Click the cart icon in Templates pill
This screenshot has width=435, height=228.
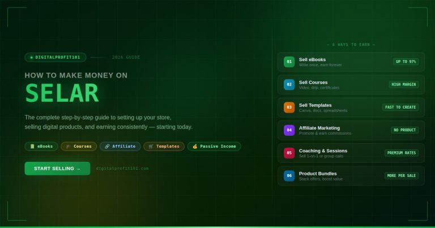coord(151,147)
